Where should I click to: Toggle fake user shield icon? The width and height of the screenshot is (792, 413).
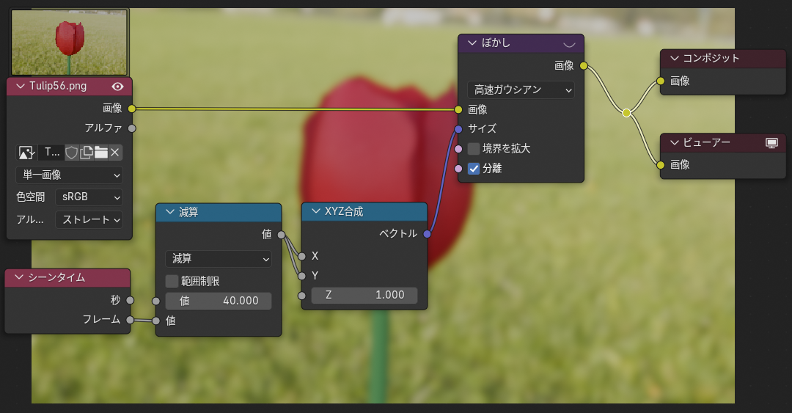coord(72,152)
